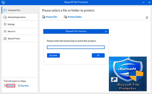Click the Settings gear icon

pos(5,24)
